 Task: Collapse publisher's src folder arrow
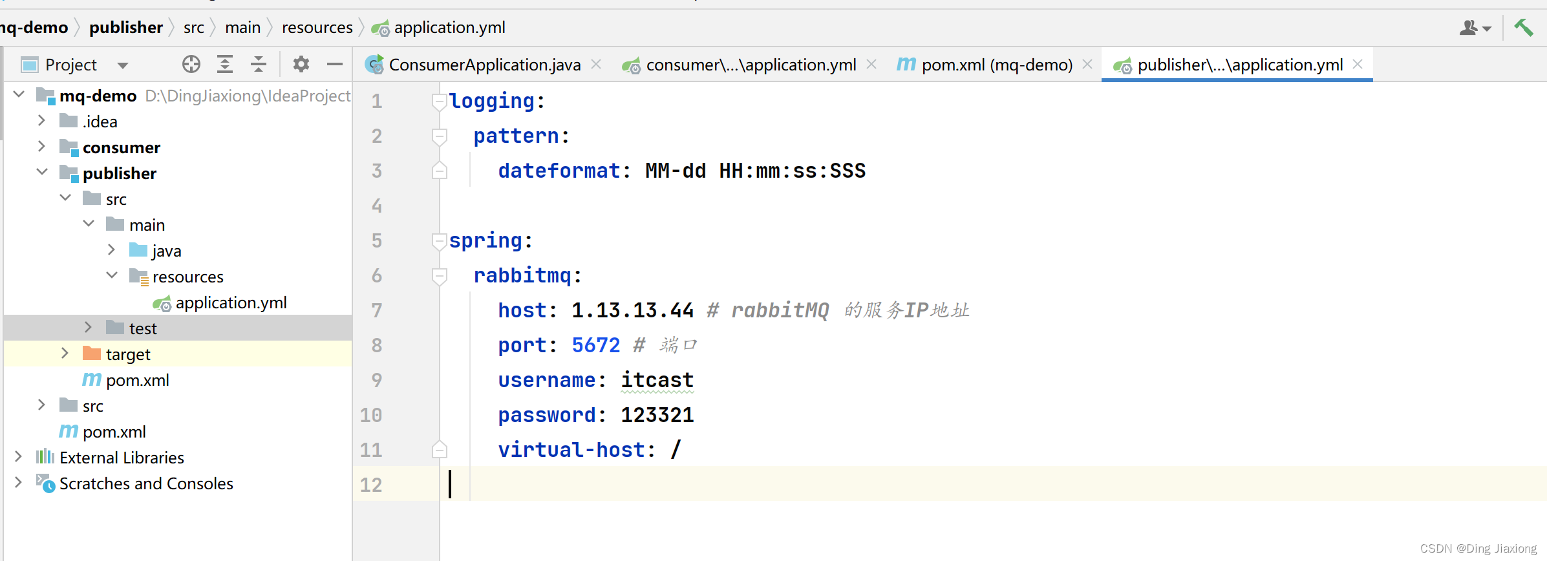pos(65,198)
